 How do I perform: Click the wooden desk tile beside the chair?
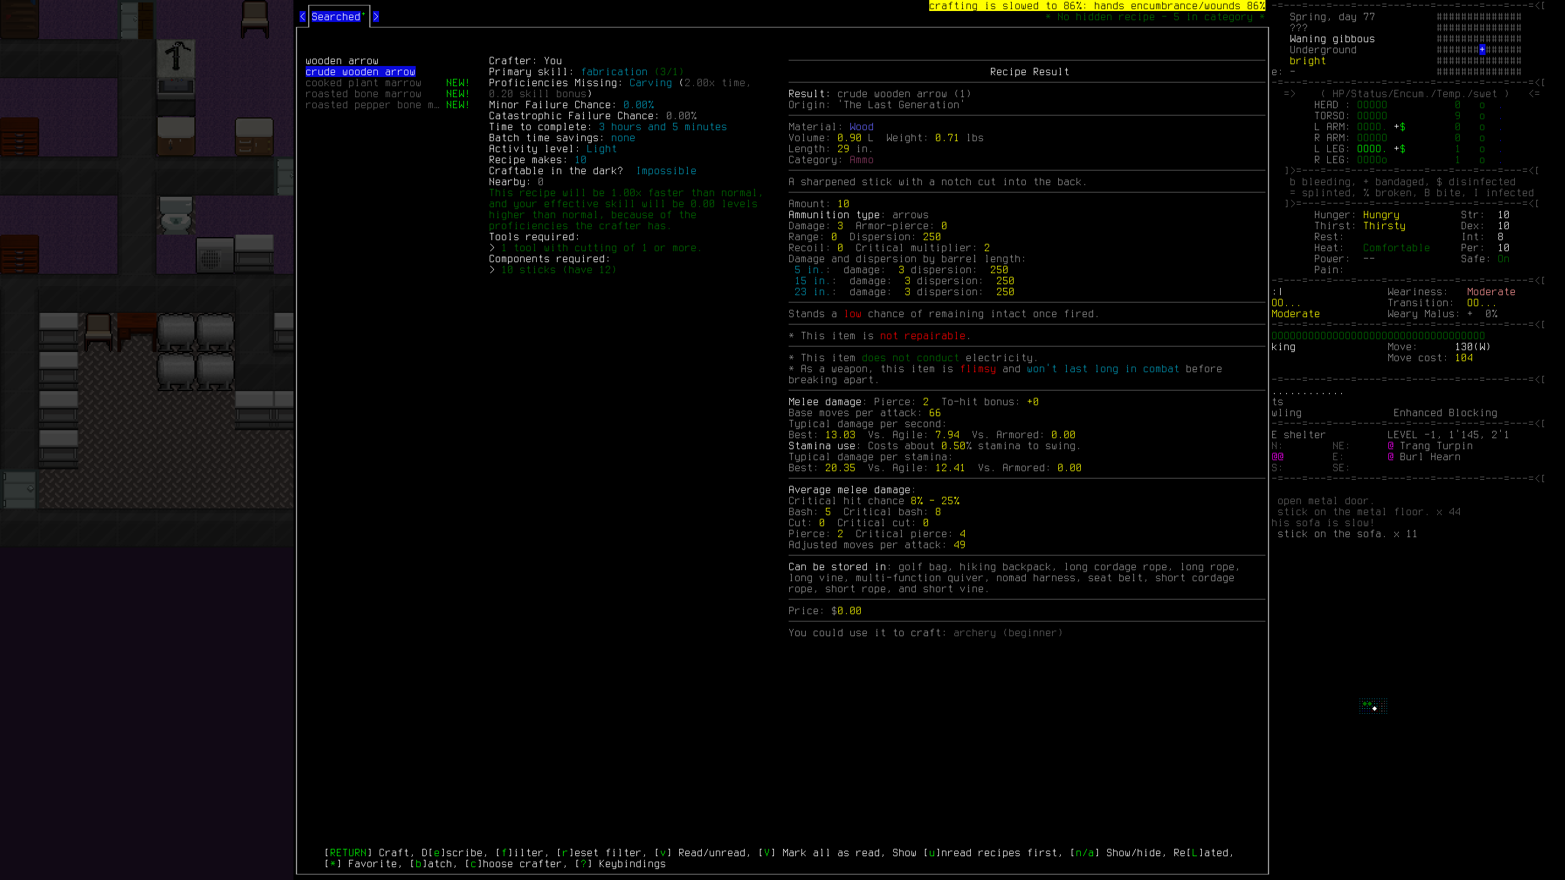click(x=136, y=330)
